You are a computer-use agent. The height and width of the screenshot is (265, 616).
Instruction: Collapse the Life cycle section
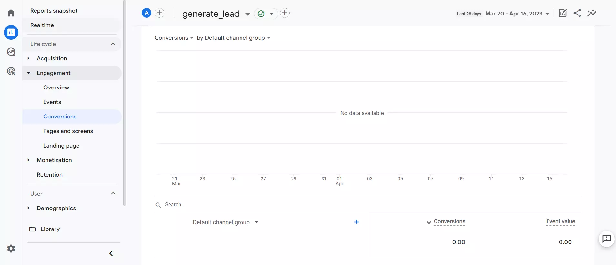113,44
